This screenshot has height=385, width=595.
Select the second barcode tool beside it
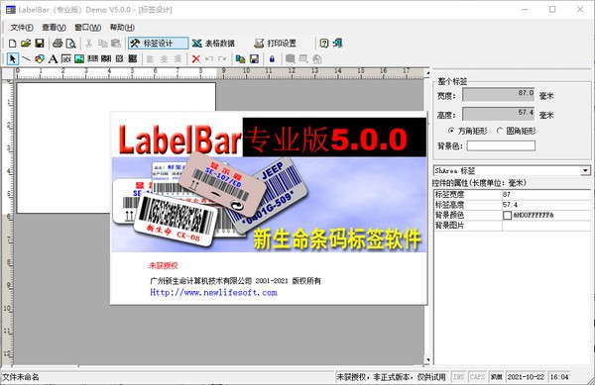106,59
